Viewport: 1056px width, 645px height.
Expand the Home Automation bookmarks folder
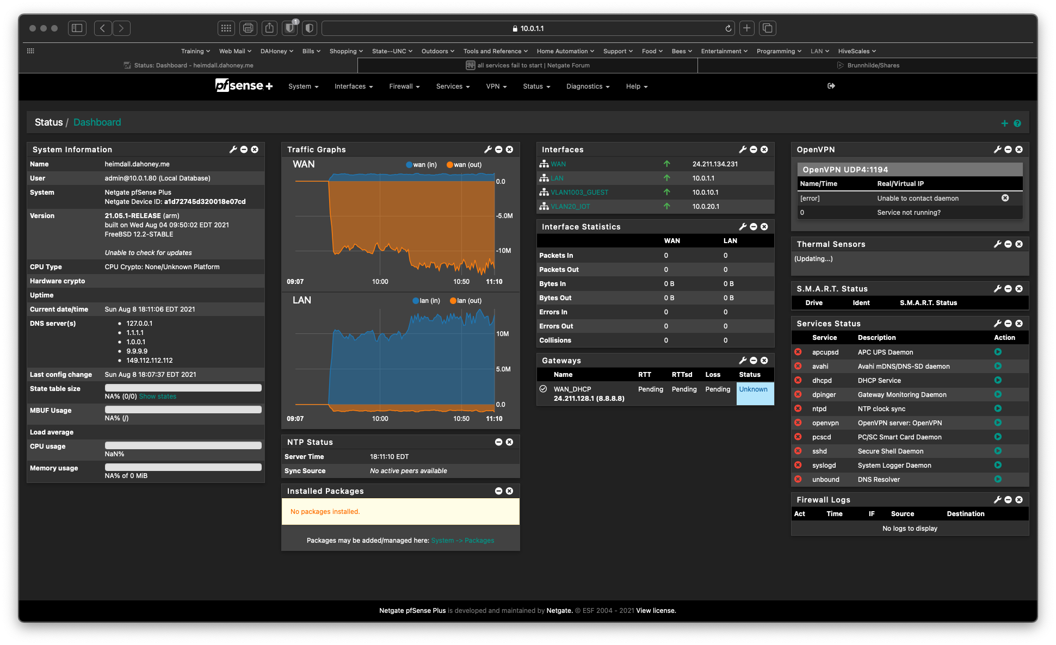(565, 51)
